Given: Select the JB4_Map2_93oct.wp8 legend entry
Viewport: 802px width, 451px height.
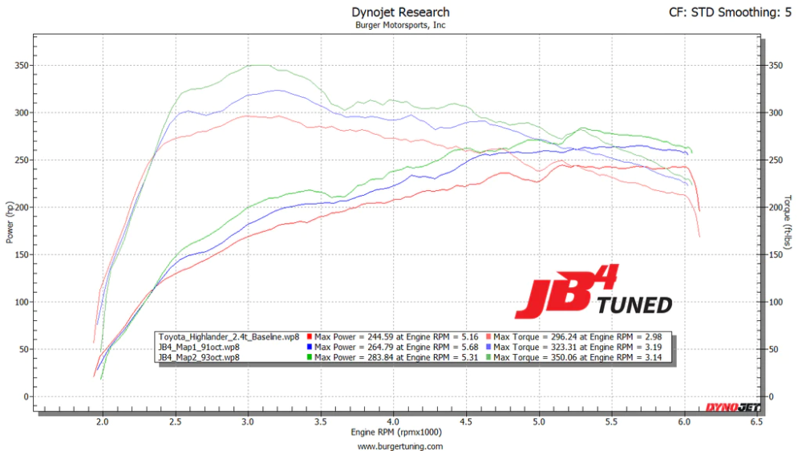Looking at the screenshot, I should click(197, 357).
